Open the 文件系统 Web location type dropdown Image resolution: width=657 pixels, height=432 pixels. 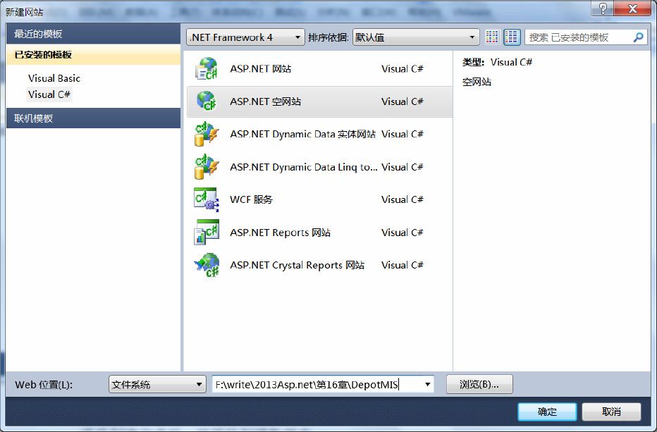(x=157, y=384)
